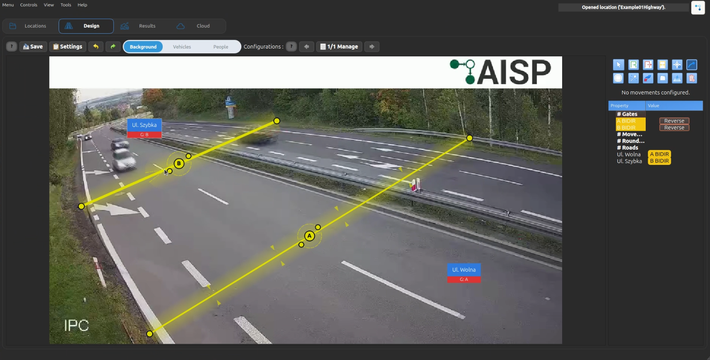
Task: Open Settings
Action: point(68,46)
